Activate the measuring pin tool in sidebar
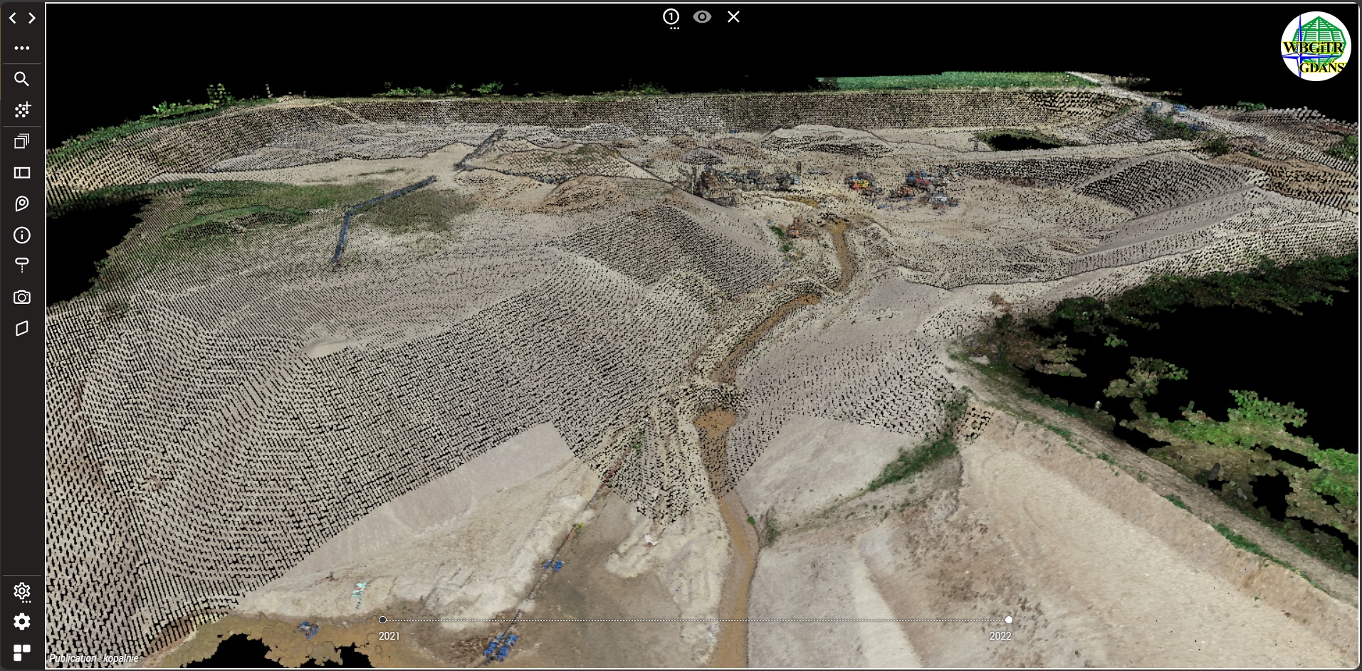 click(x=22, y=265)
